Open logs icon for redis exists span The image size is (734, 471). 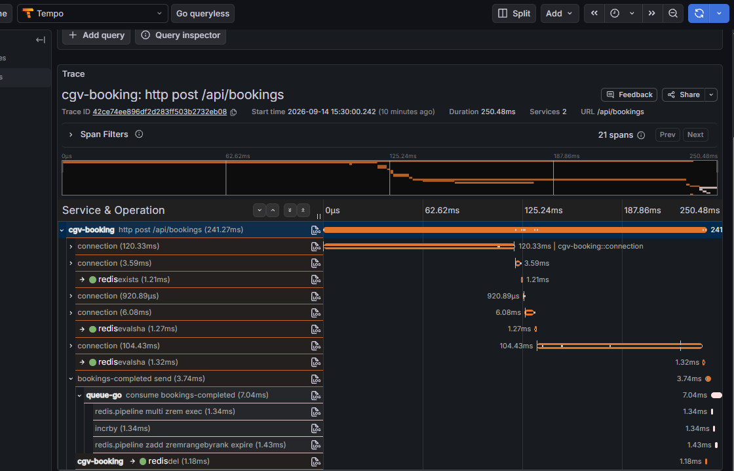pos(316,280)
